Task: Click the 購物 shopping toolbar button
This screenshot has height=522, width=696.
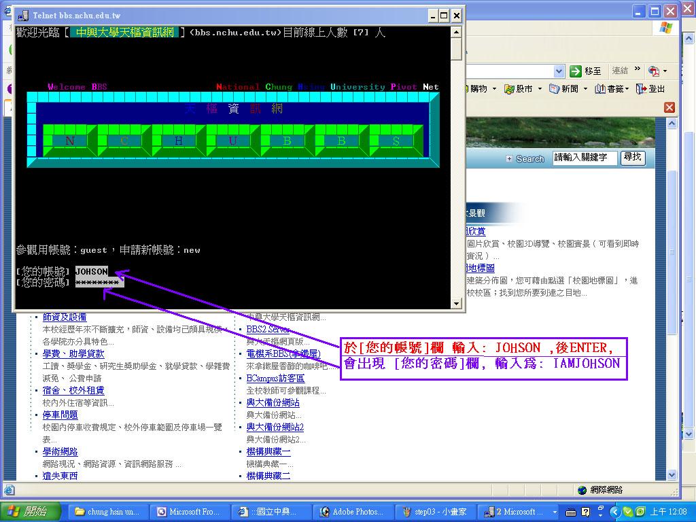Action: [478, 89]
